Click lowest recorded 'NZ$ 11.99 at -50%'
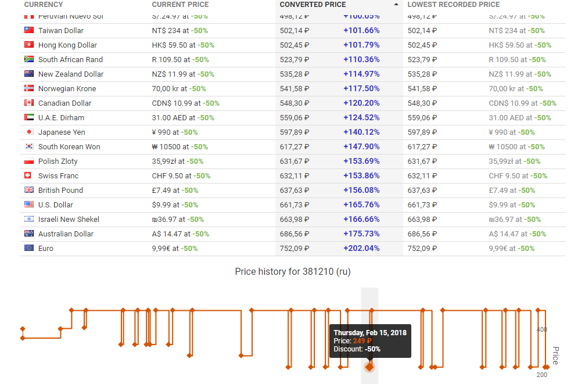This screenshot has height=384, width=585. pos(520,74)
